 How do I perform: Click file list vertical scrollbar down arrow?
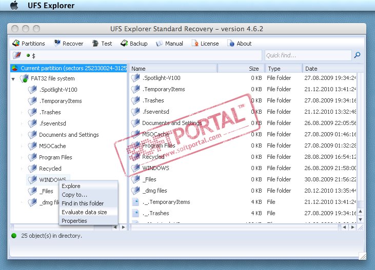pyautogui.click(x=361, y=219)
